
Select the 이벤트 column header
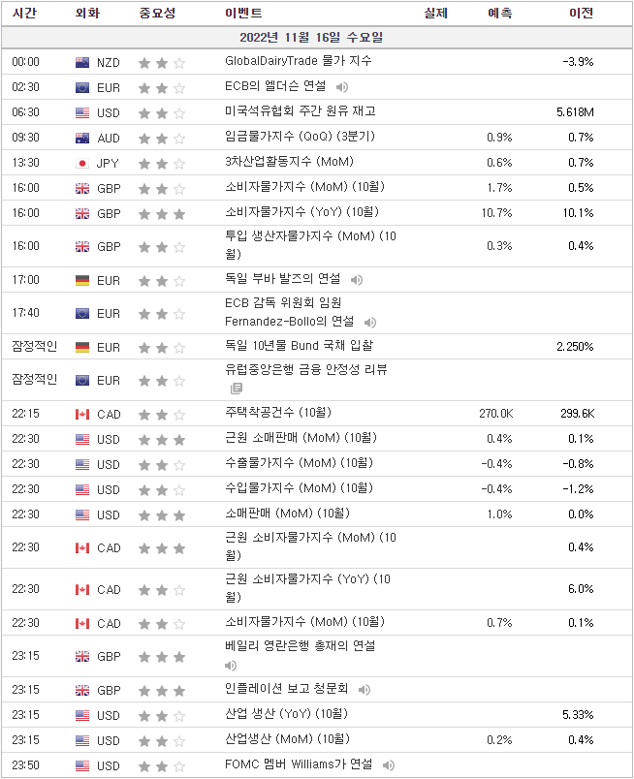(x=243, y=13)
